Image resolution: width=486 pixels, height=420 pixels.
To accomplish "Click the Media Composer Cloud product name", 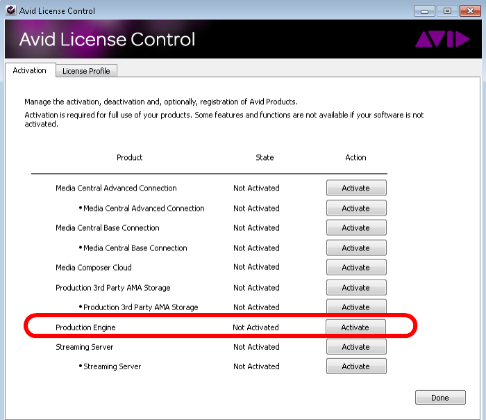I will (93, 267).
